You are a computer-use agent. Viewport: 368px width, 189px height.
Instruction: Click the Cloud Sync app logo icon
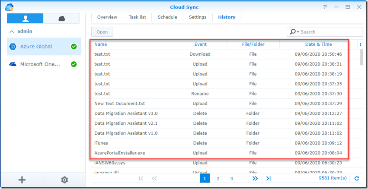(x=9, y=7)
